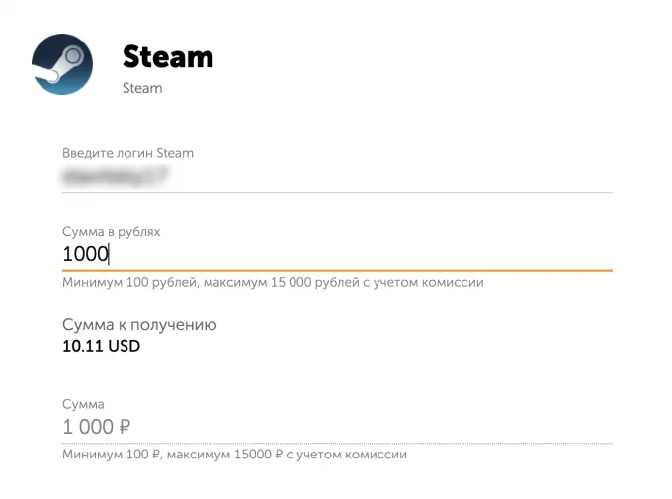
Task: Click the lower "Сумма" label
Action: coord(83,404)
